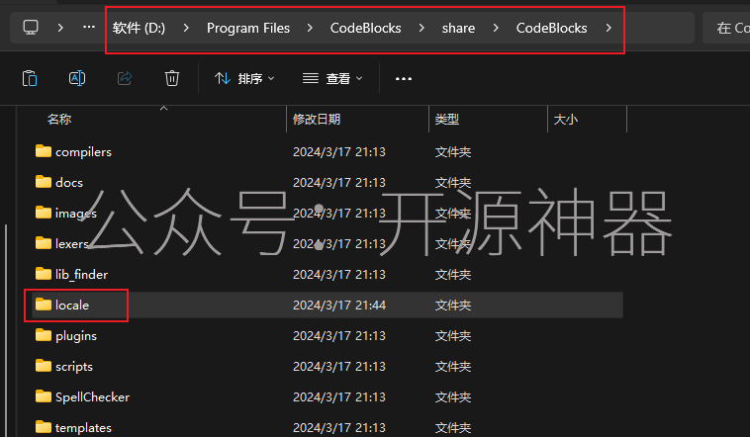Select the images folder icon
Image resolution: width=750 pixels, height=437 pixels.
click(x=44, y=213)
